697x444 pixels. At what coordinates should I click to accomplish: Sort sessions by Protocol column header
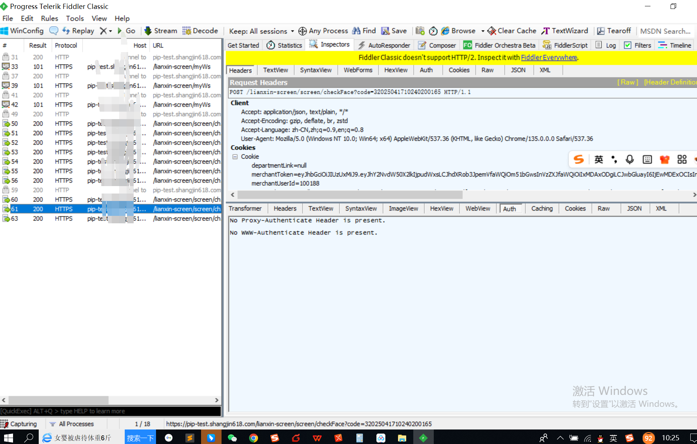click(x=66, y=45)
